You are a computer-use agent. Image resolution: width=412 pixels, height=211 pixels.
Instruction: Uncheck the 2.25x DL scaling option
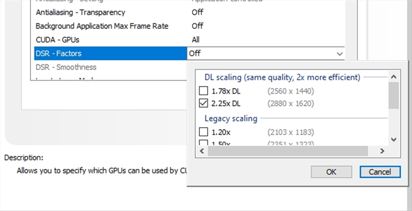[x=203, y=103]
